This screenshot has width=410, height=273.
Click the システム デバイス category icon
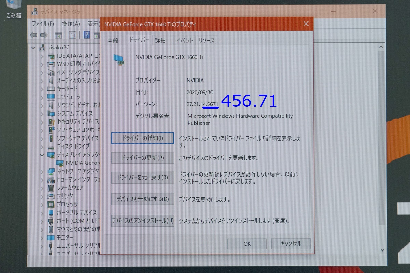51,113
